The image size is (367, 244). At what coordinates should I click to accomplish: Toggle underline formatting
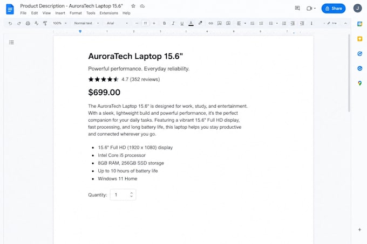click(182, 23)
